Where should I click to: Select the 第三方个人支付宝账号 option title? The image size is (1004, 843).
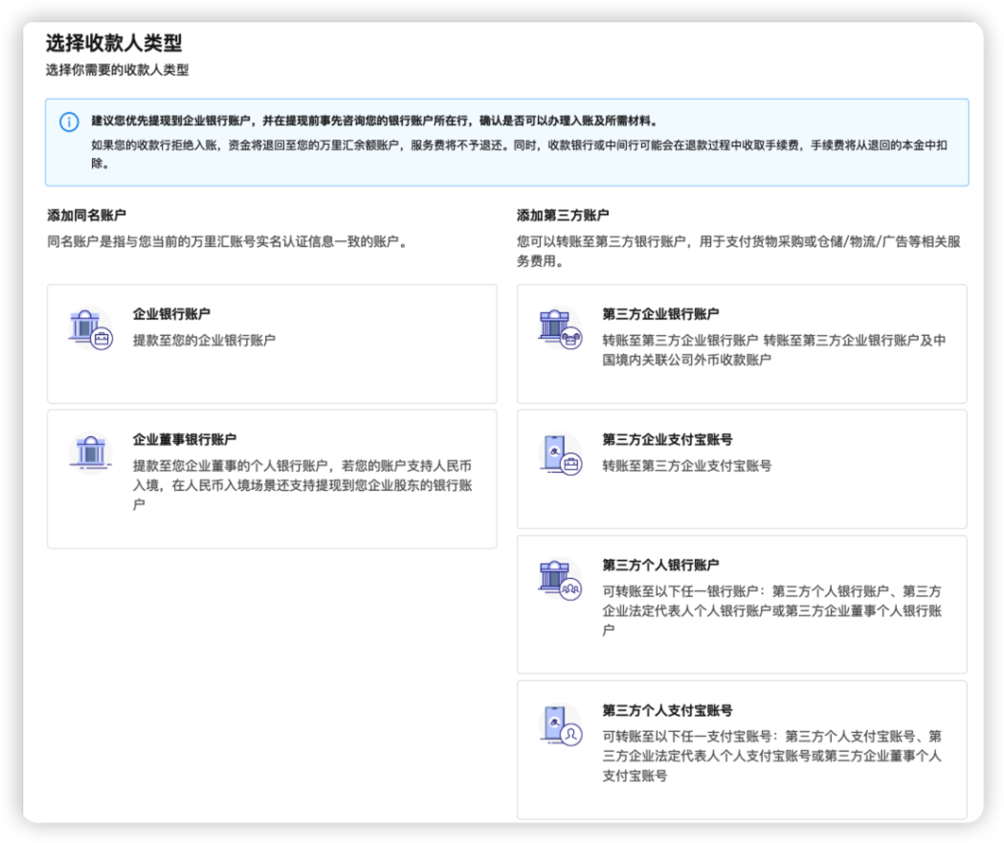(667, 710)
